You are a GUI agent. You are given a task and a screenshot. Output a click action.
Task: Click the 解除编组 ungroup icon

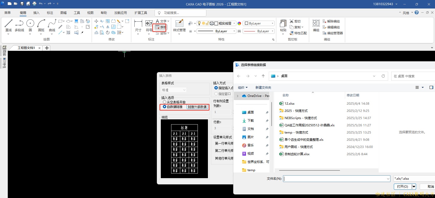point(324,21)
